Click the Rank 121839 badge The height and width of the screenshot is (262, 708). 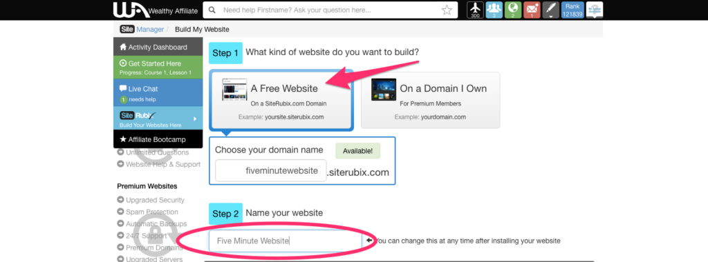pos(572,10)
